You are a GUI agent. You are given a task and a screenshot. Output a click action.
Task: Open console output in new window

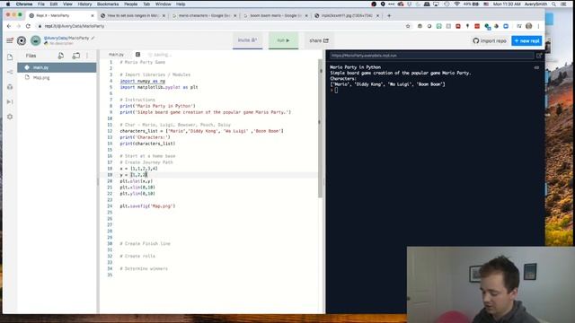539,56
